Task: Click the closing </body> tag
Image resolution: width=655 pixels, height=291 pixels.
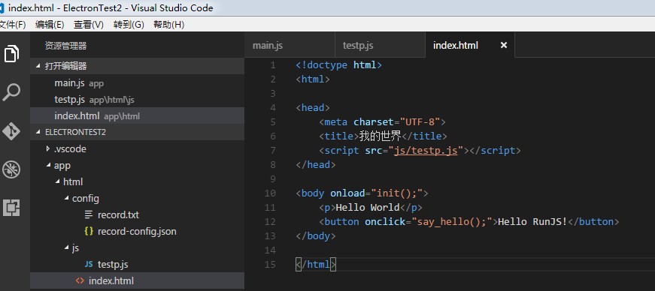Action: pos(315,236)
